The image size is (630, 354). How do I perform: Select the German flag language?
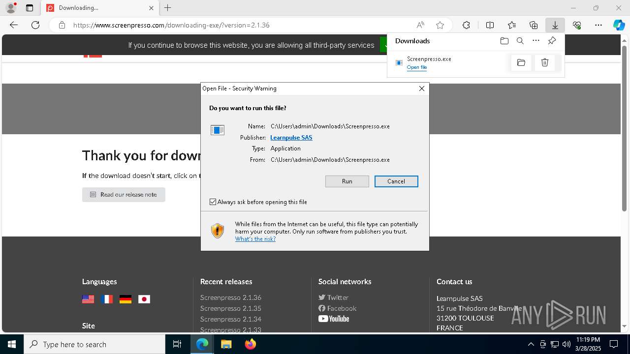pyautogui.click(x=126, y=299)
